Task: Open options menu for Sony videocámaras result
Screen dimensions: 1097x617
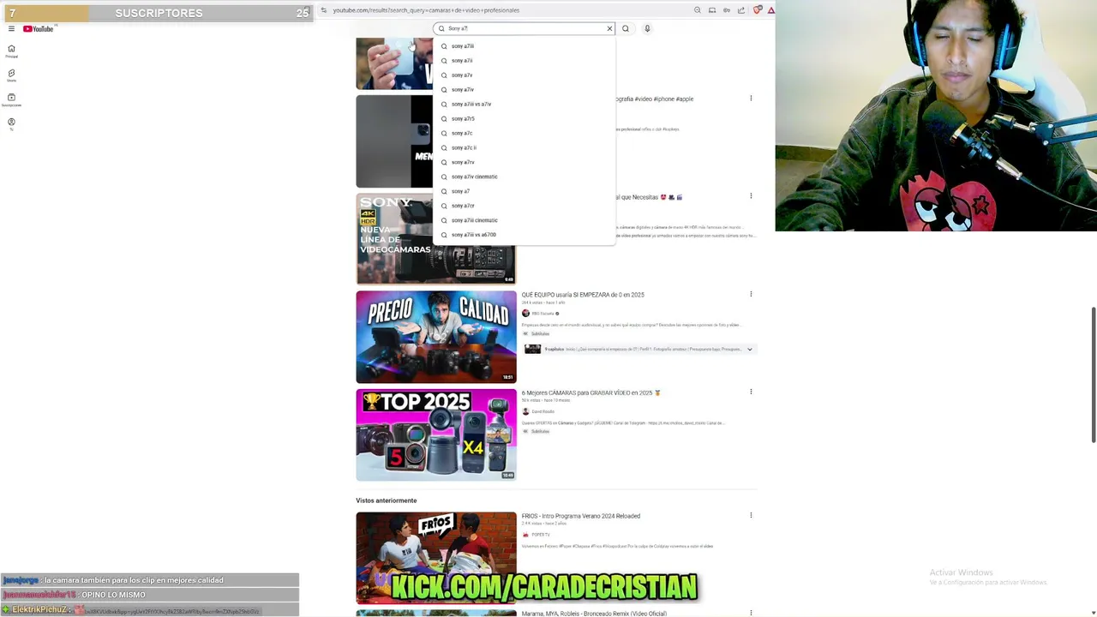Action: (751, 196)
